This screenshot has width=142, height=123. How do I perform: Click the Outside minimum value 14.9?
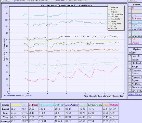(x=112, y=113)
